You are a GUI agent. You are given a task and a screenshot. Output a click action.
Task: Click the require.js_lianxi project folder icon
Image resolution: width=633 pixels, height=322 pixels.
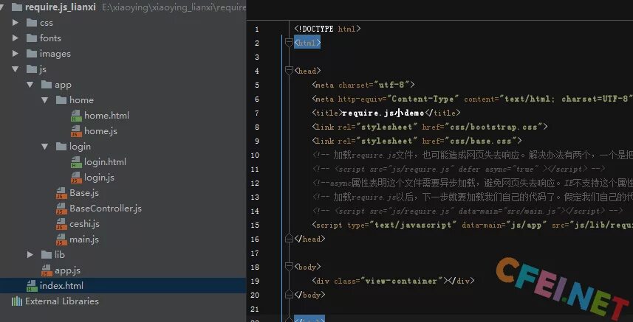pos(16,7)
